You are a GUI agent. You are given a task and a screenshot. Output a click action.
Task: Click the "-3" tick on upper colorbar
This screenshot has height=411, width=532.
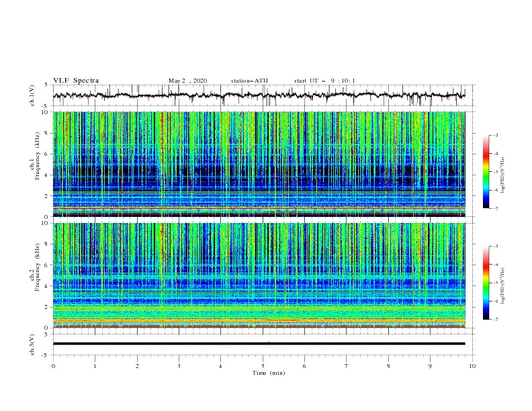coord(496,135)
